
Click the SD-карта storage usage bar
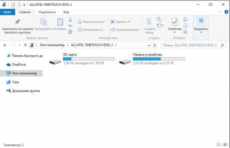[x=89, y=59]
